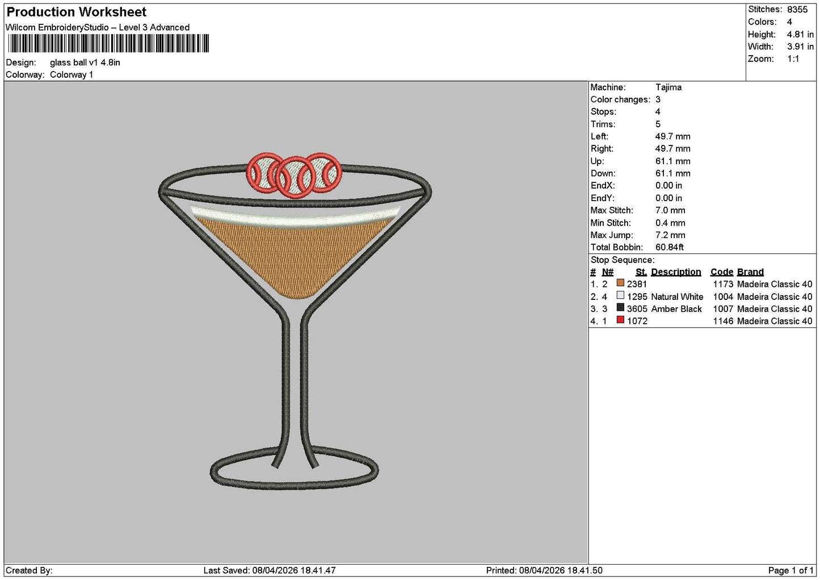Click the 'Printed' timestamp in footer

click(544, 570)
